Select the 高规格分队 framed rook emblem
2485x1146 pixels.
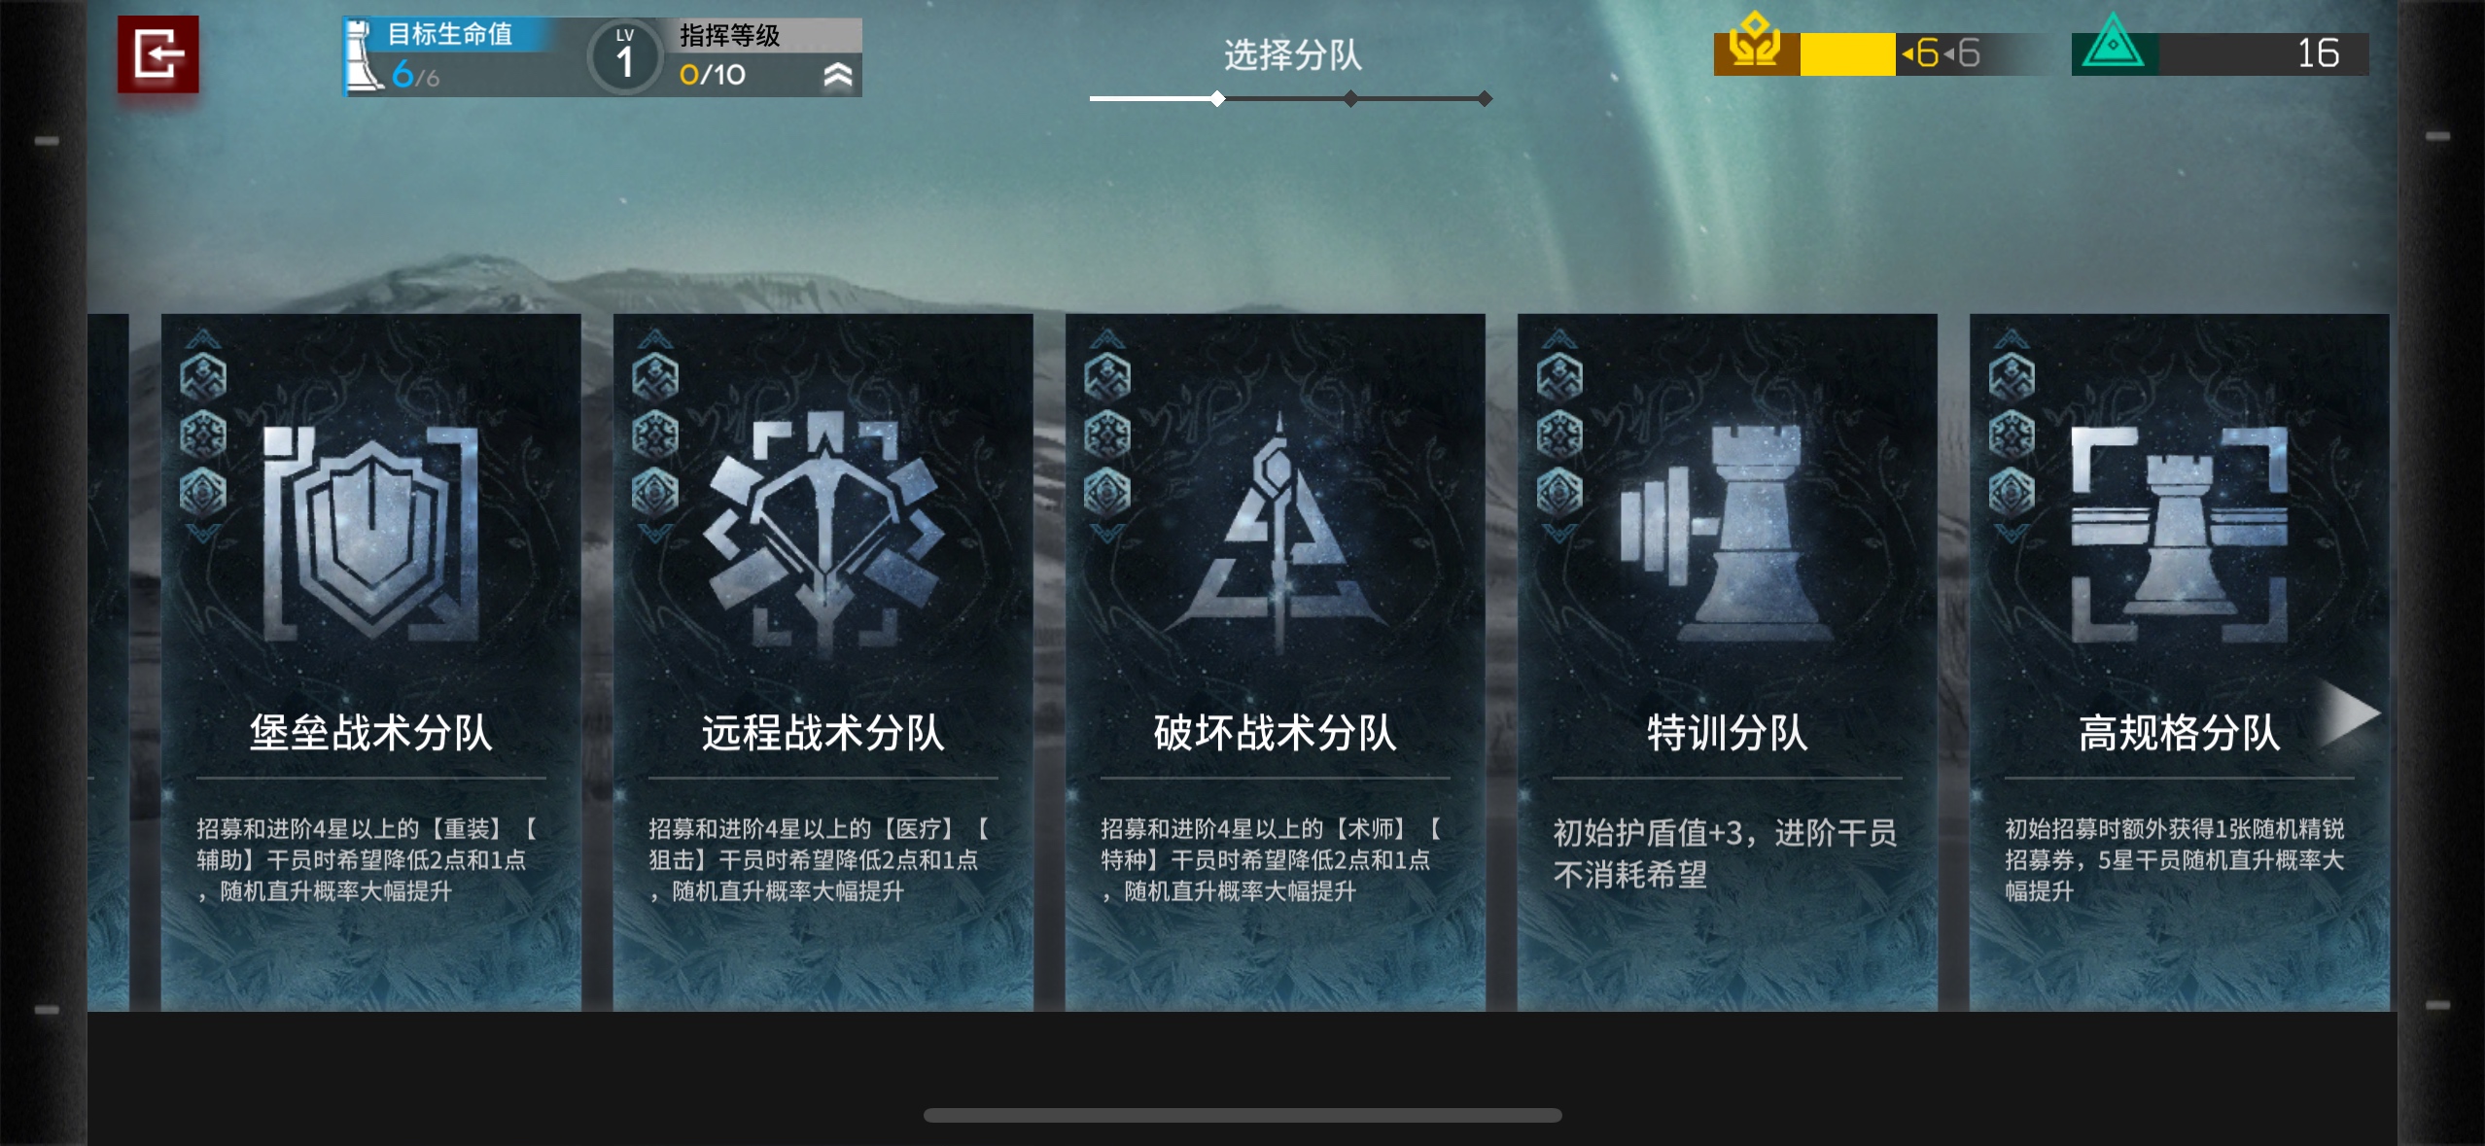[2179, 534]
